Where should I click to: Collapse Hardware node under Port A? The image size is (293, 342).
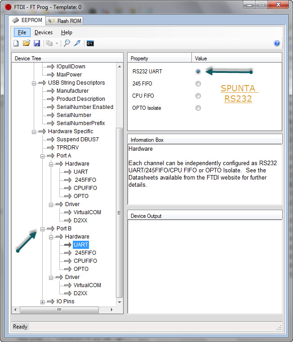tap(51, 164)
